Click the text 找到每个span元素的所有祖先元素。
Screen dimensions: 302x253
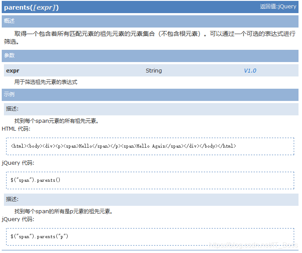56,121
